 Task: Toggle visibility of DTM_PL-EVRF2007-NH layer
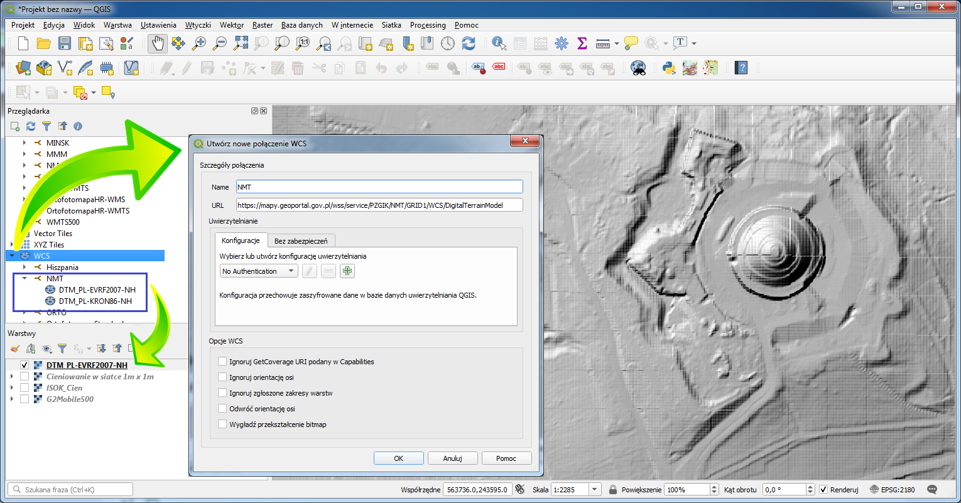tap(24, 365)
